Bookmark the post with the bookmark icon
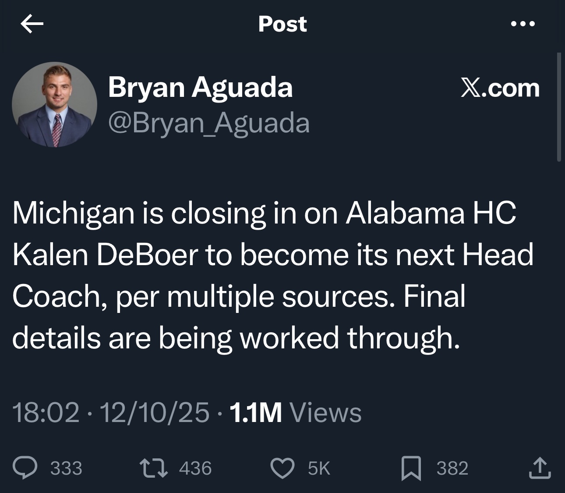 click(x=411, y=468)
